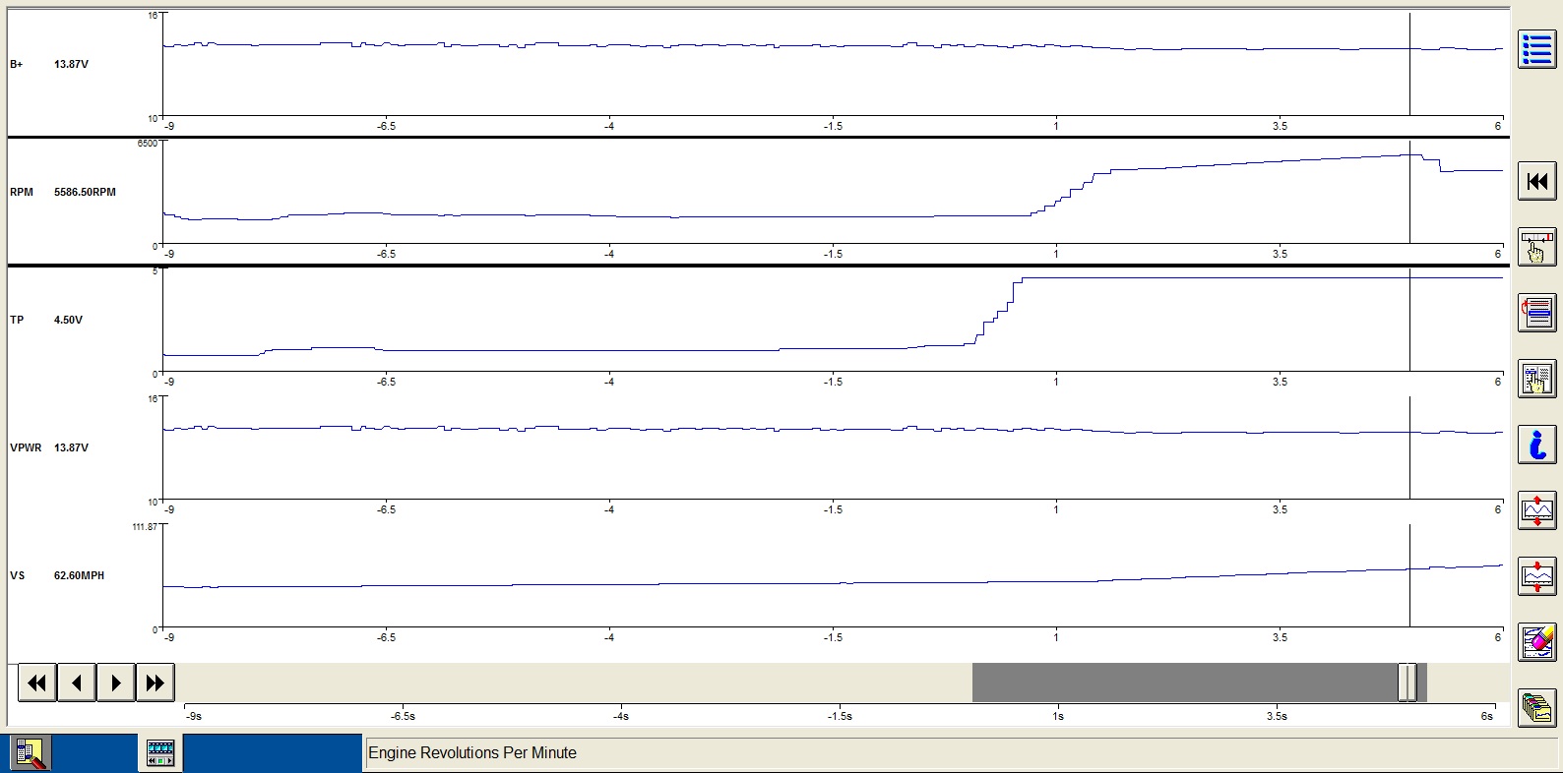
Task: Click the 3.5s label on the bottom time scale
Action: (1277, 716)
